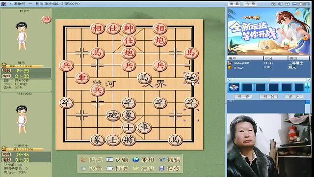Select the red 車 chariot piece
Image resolution: width=314 pixels, height=177 pixels.
coord(82,78)
